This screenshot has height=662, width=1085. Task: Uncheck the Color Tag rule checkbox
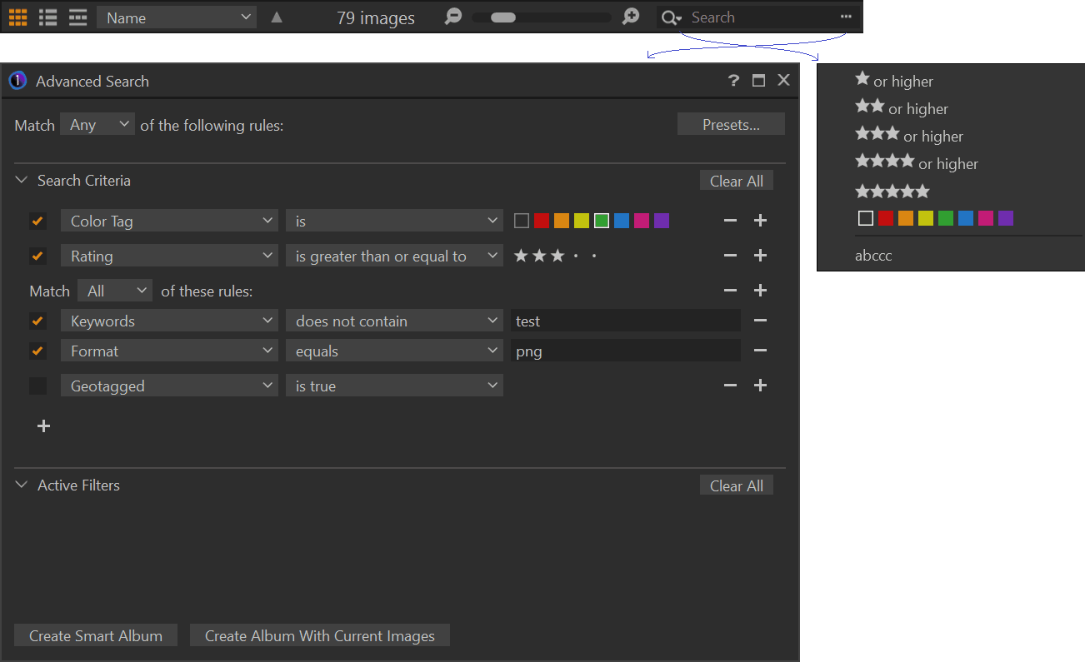point(37,221)
